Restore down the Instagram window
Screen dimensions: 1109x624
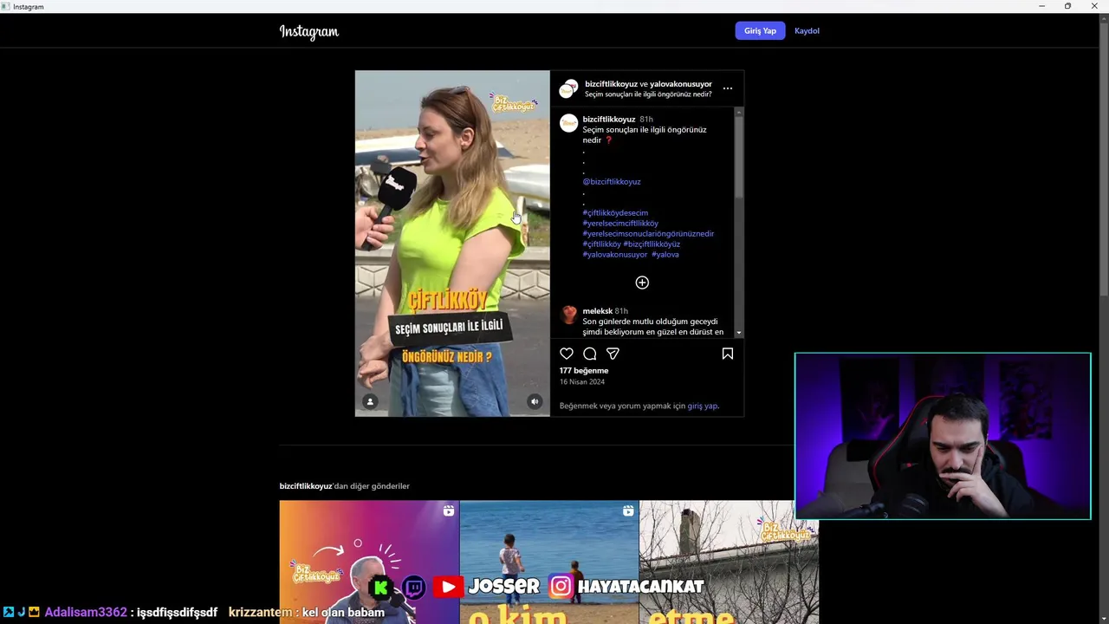[x=1067, y=6]
